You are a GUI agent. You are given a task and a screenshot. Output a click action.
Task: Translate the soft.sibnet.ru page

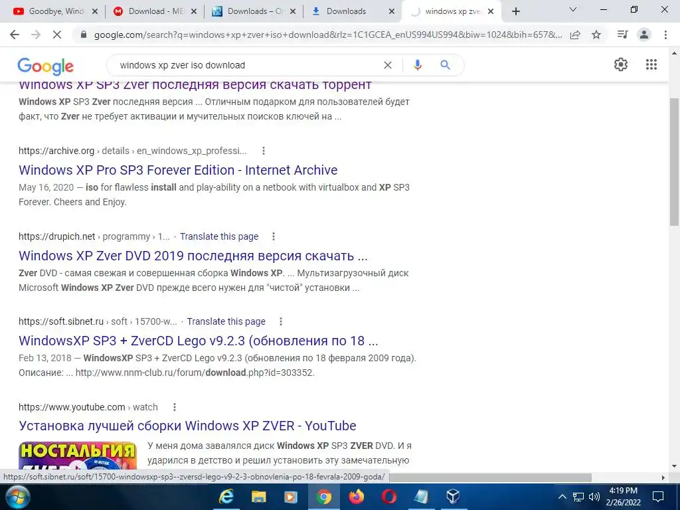point(226,321)
